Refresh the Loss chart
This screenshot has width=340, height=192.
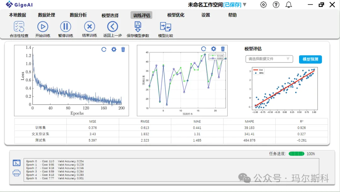[104, 49]
